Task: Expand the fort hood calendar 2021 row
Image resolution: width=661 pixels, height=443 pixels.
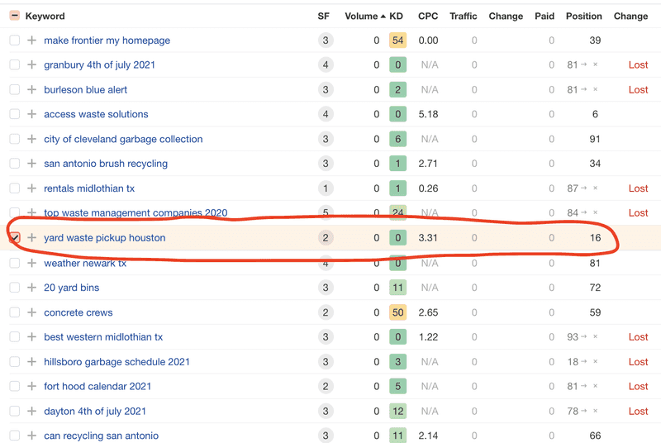Action: point(31,386)
